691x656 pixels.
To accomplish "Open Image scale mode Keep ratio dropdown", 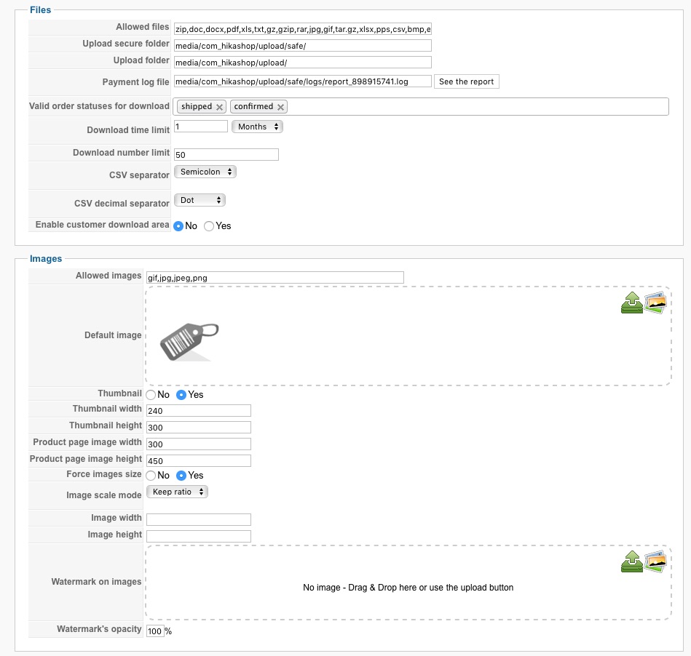I will pyautogui.click(x=177, y=492).
